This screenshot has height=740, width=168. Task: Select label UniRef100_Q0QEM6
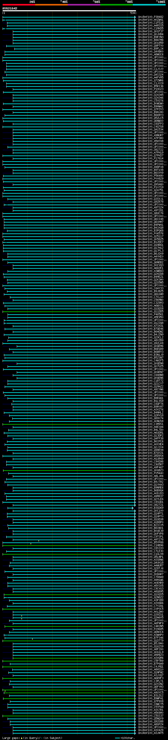(151, 346)
